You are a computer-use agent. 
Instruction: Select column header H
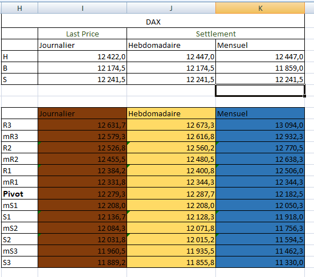tap(19, 8)
